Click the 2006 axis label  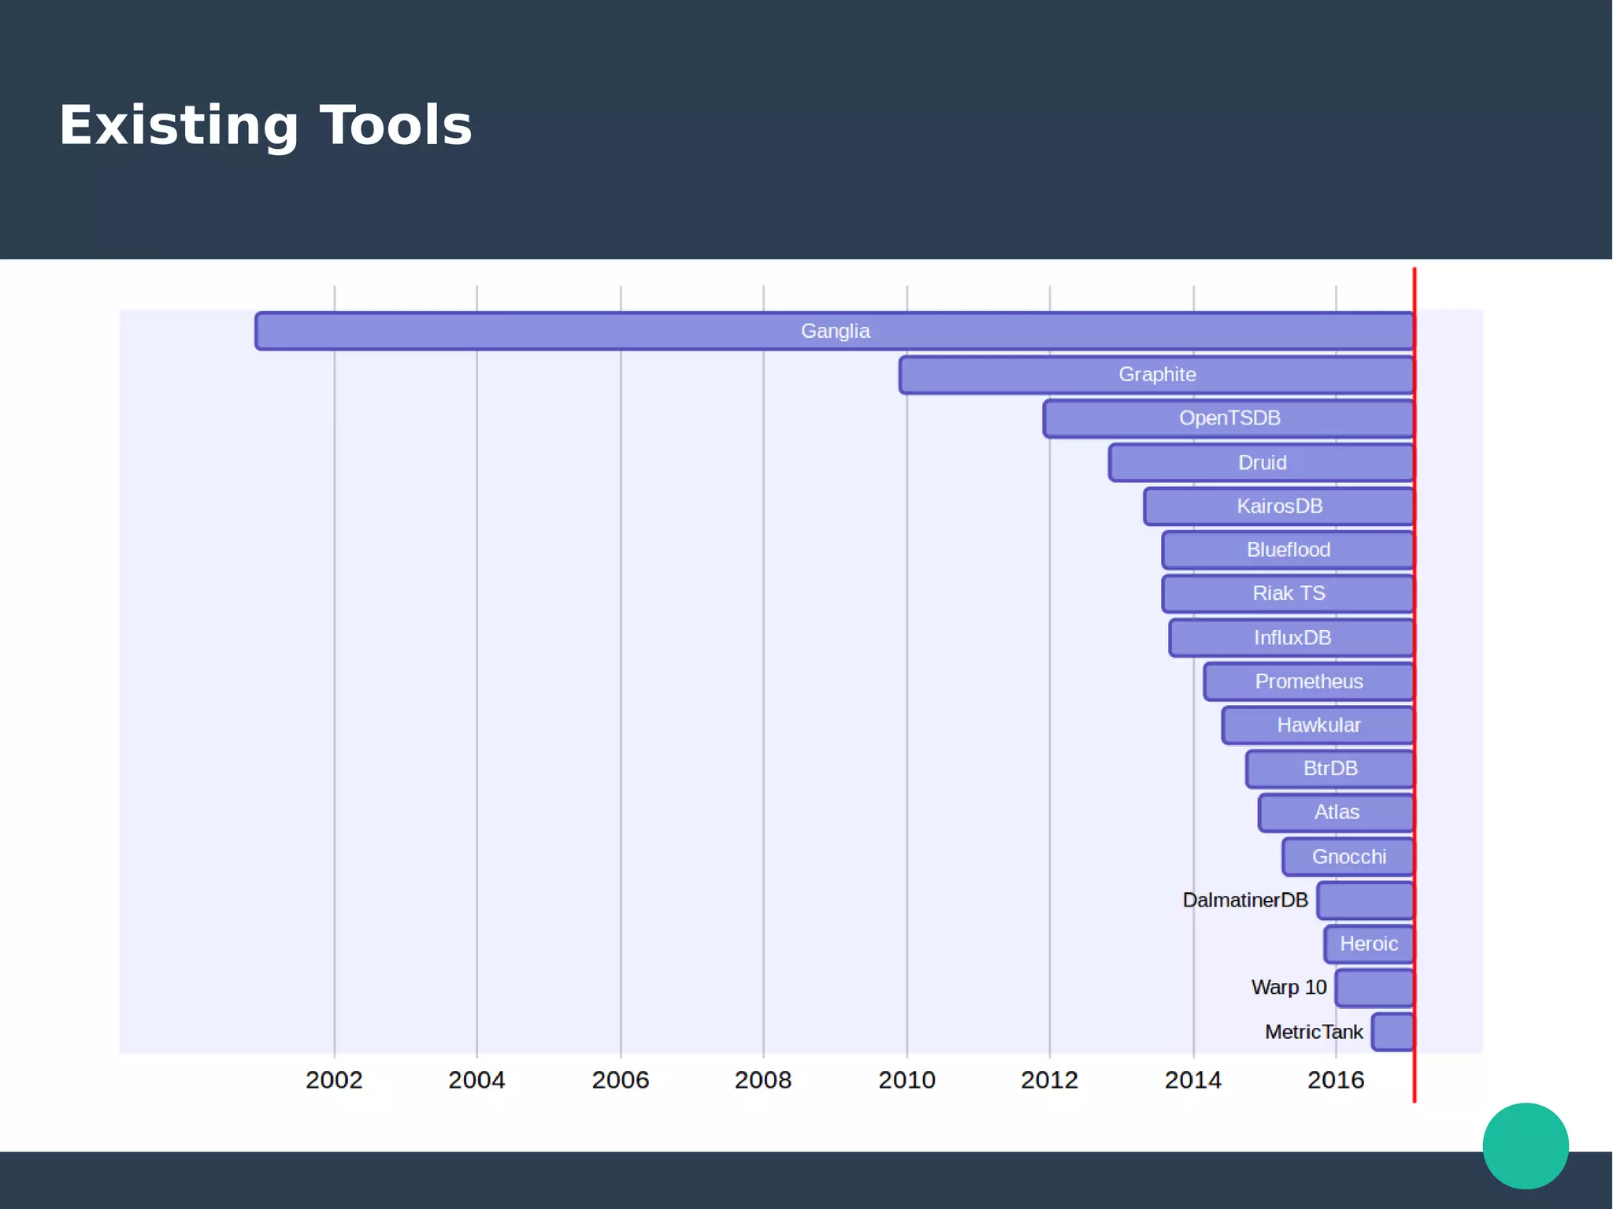click(620, 1080)
